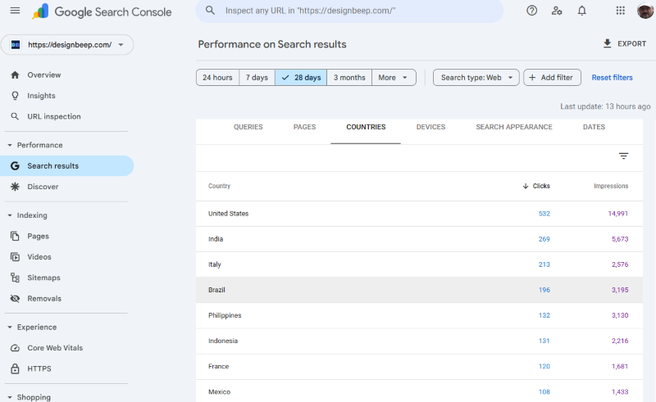Image resolution: width=656 pixels, height=402 pixels.
Task: Open Core Web Vitals report
Action: click(x=54, y=348)
